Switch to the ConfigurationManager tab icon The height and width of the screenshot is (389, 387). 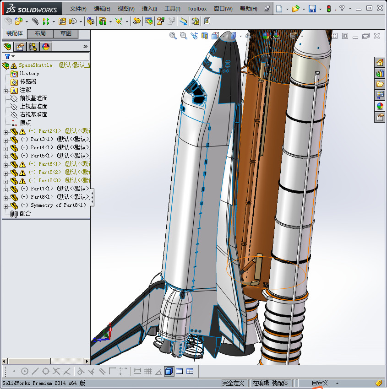(33, 47)
